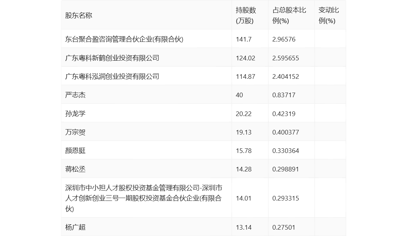The image size is (407, 236).
Task: Select shareholder 蒋松丞
Action: 75,169
